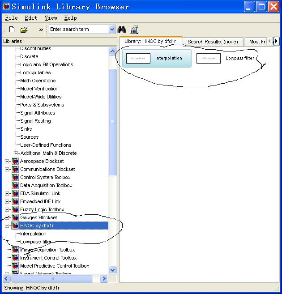Click the Gauges Blockset icon

15,217
